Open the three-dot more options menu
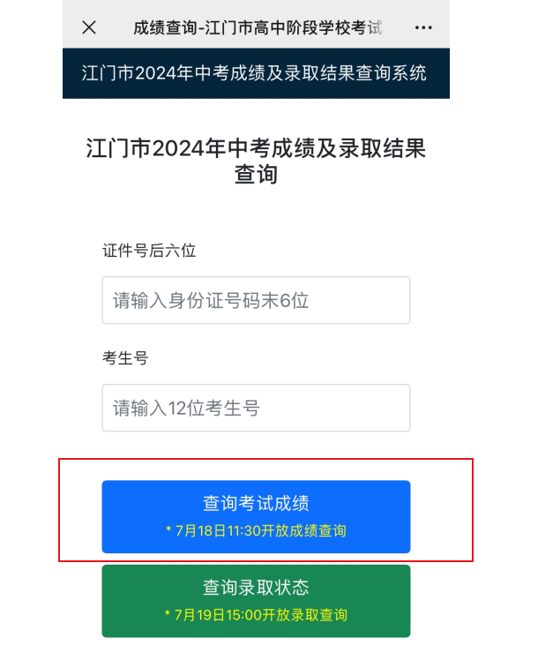 click(x=422, y=27)
